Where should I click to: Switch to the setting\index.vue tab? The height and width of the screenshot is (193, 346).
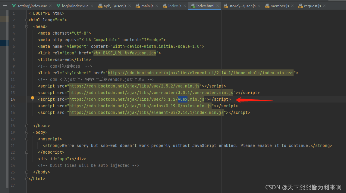(32, 6)
